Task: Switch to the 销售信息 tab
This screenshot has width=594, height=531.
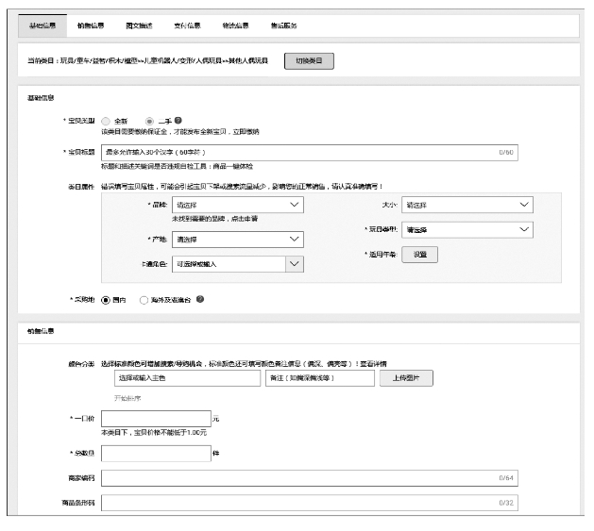Action: coord(92,25)
